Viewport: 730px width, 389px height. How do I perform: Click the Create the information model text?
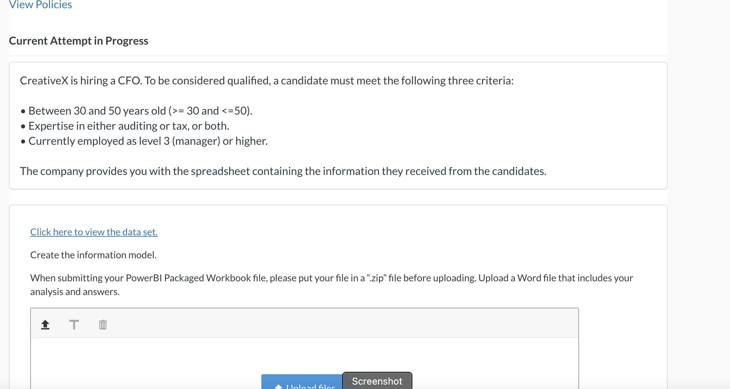coord(93,255)
